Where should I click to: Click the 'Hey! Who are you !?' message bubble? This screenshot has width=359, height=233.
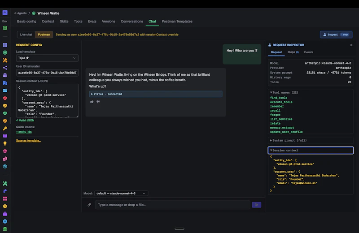click(242, 54)
